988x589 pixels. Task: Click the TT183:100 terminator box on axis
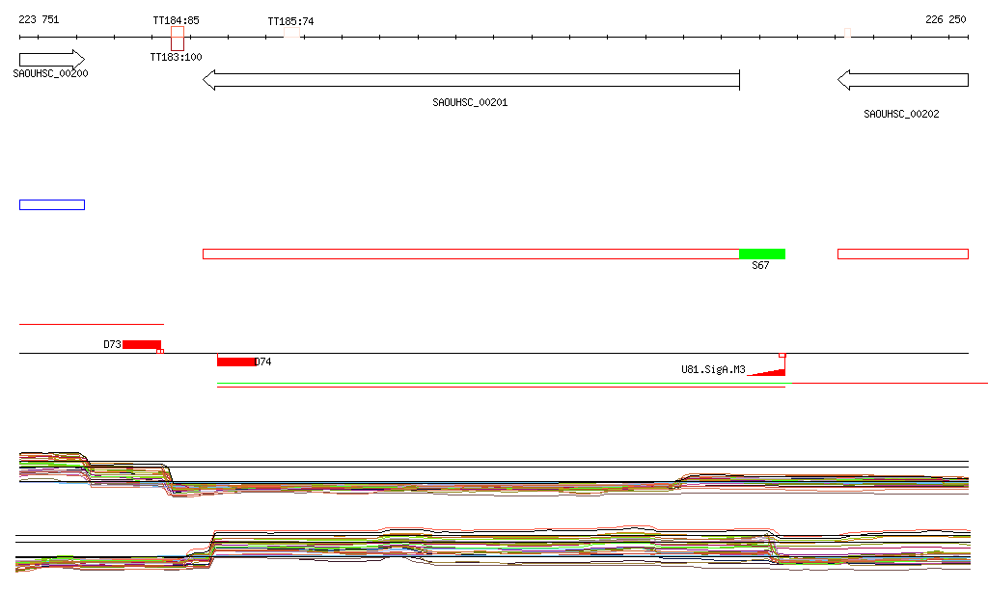[178, 39]
